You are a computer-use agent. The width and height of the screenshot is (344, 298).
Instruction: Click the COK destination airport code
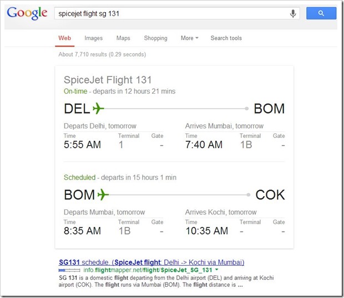[x=270, y=194]
